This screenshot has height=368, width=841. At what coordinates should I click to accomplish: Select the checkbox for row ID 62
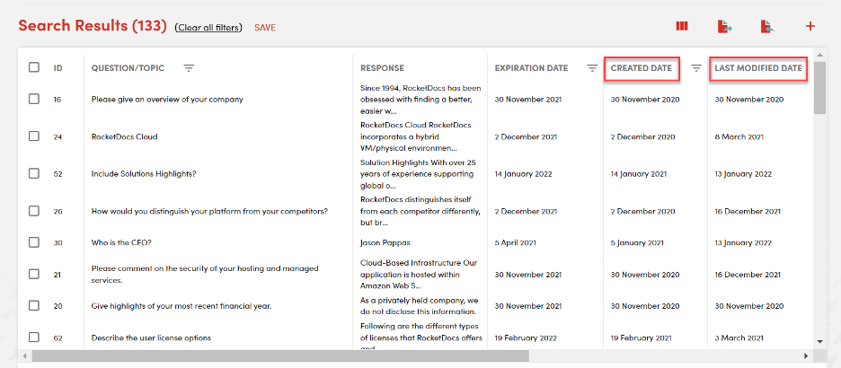(x=34, y=337)
